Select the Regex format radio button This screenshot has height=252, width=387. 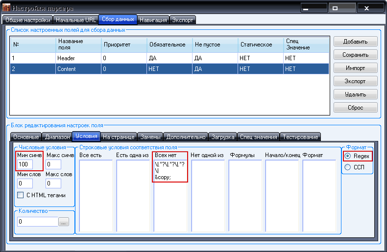(x=348, y=156)
